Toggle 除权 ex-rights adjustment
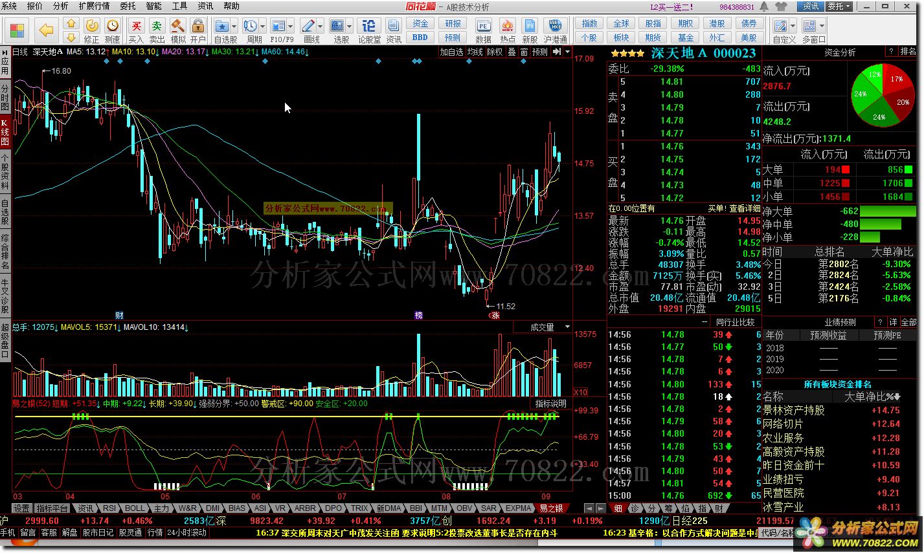 (495, 52)
